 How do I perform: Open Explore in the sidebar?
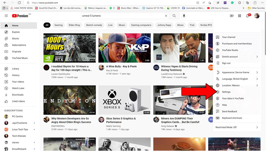click(x=19, y=32)
